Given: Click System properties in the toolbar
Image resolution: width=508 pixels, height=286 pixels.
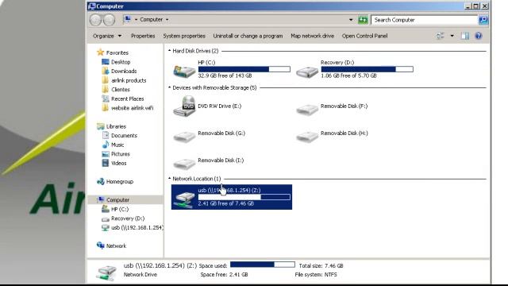Looking at the screenshot, I should click(184, 36).
